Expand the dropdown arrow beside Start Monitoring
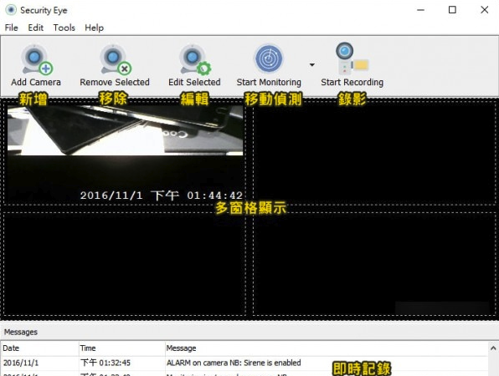 coord(311,65)
